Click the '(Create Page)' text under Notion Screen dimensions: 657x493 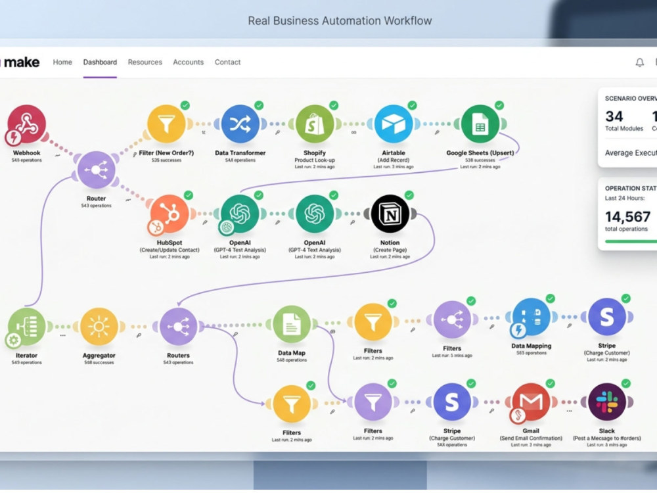pyautogui.click(x=390, y=250)
